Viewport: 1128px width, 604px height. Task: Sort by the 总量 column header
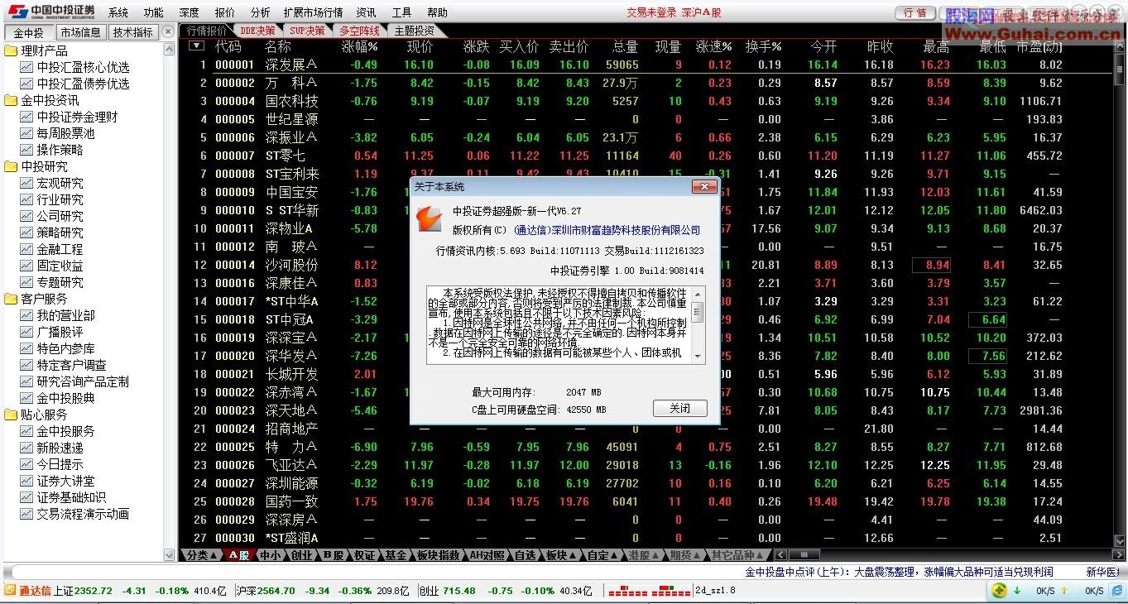point(625,46)
